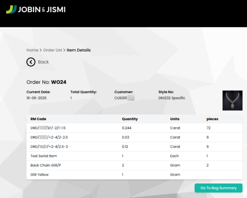Click the RM Code column header
This screenshot has width=247, height=198.
click(x=38, y=119)
